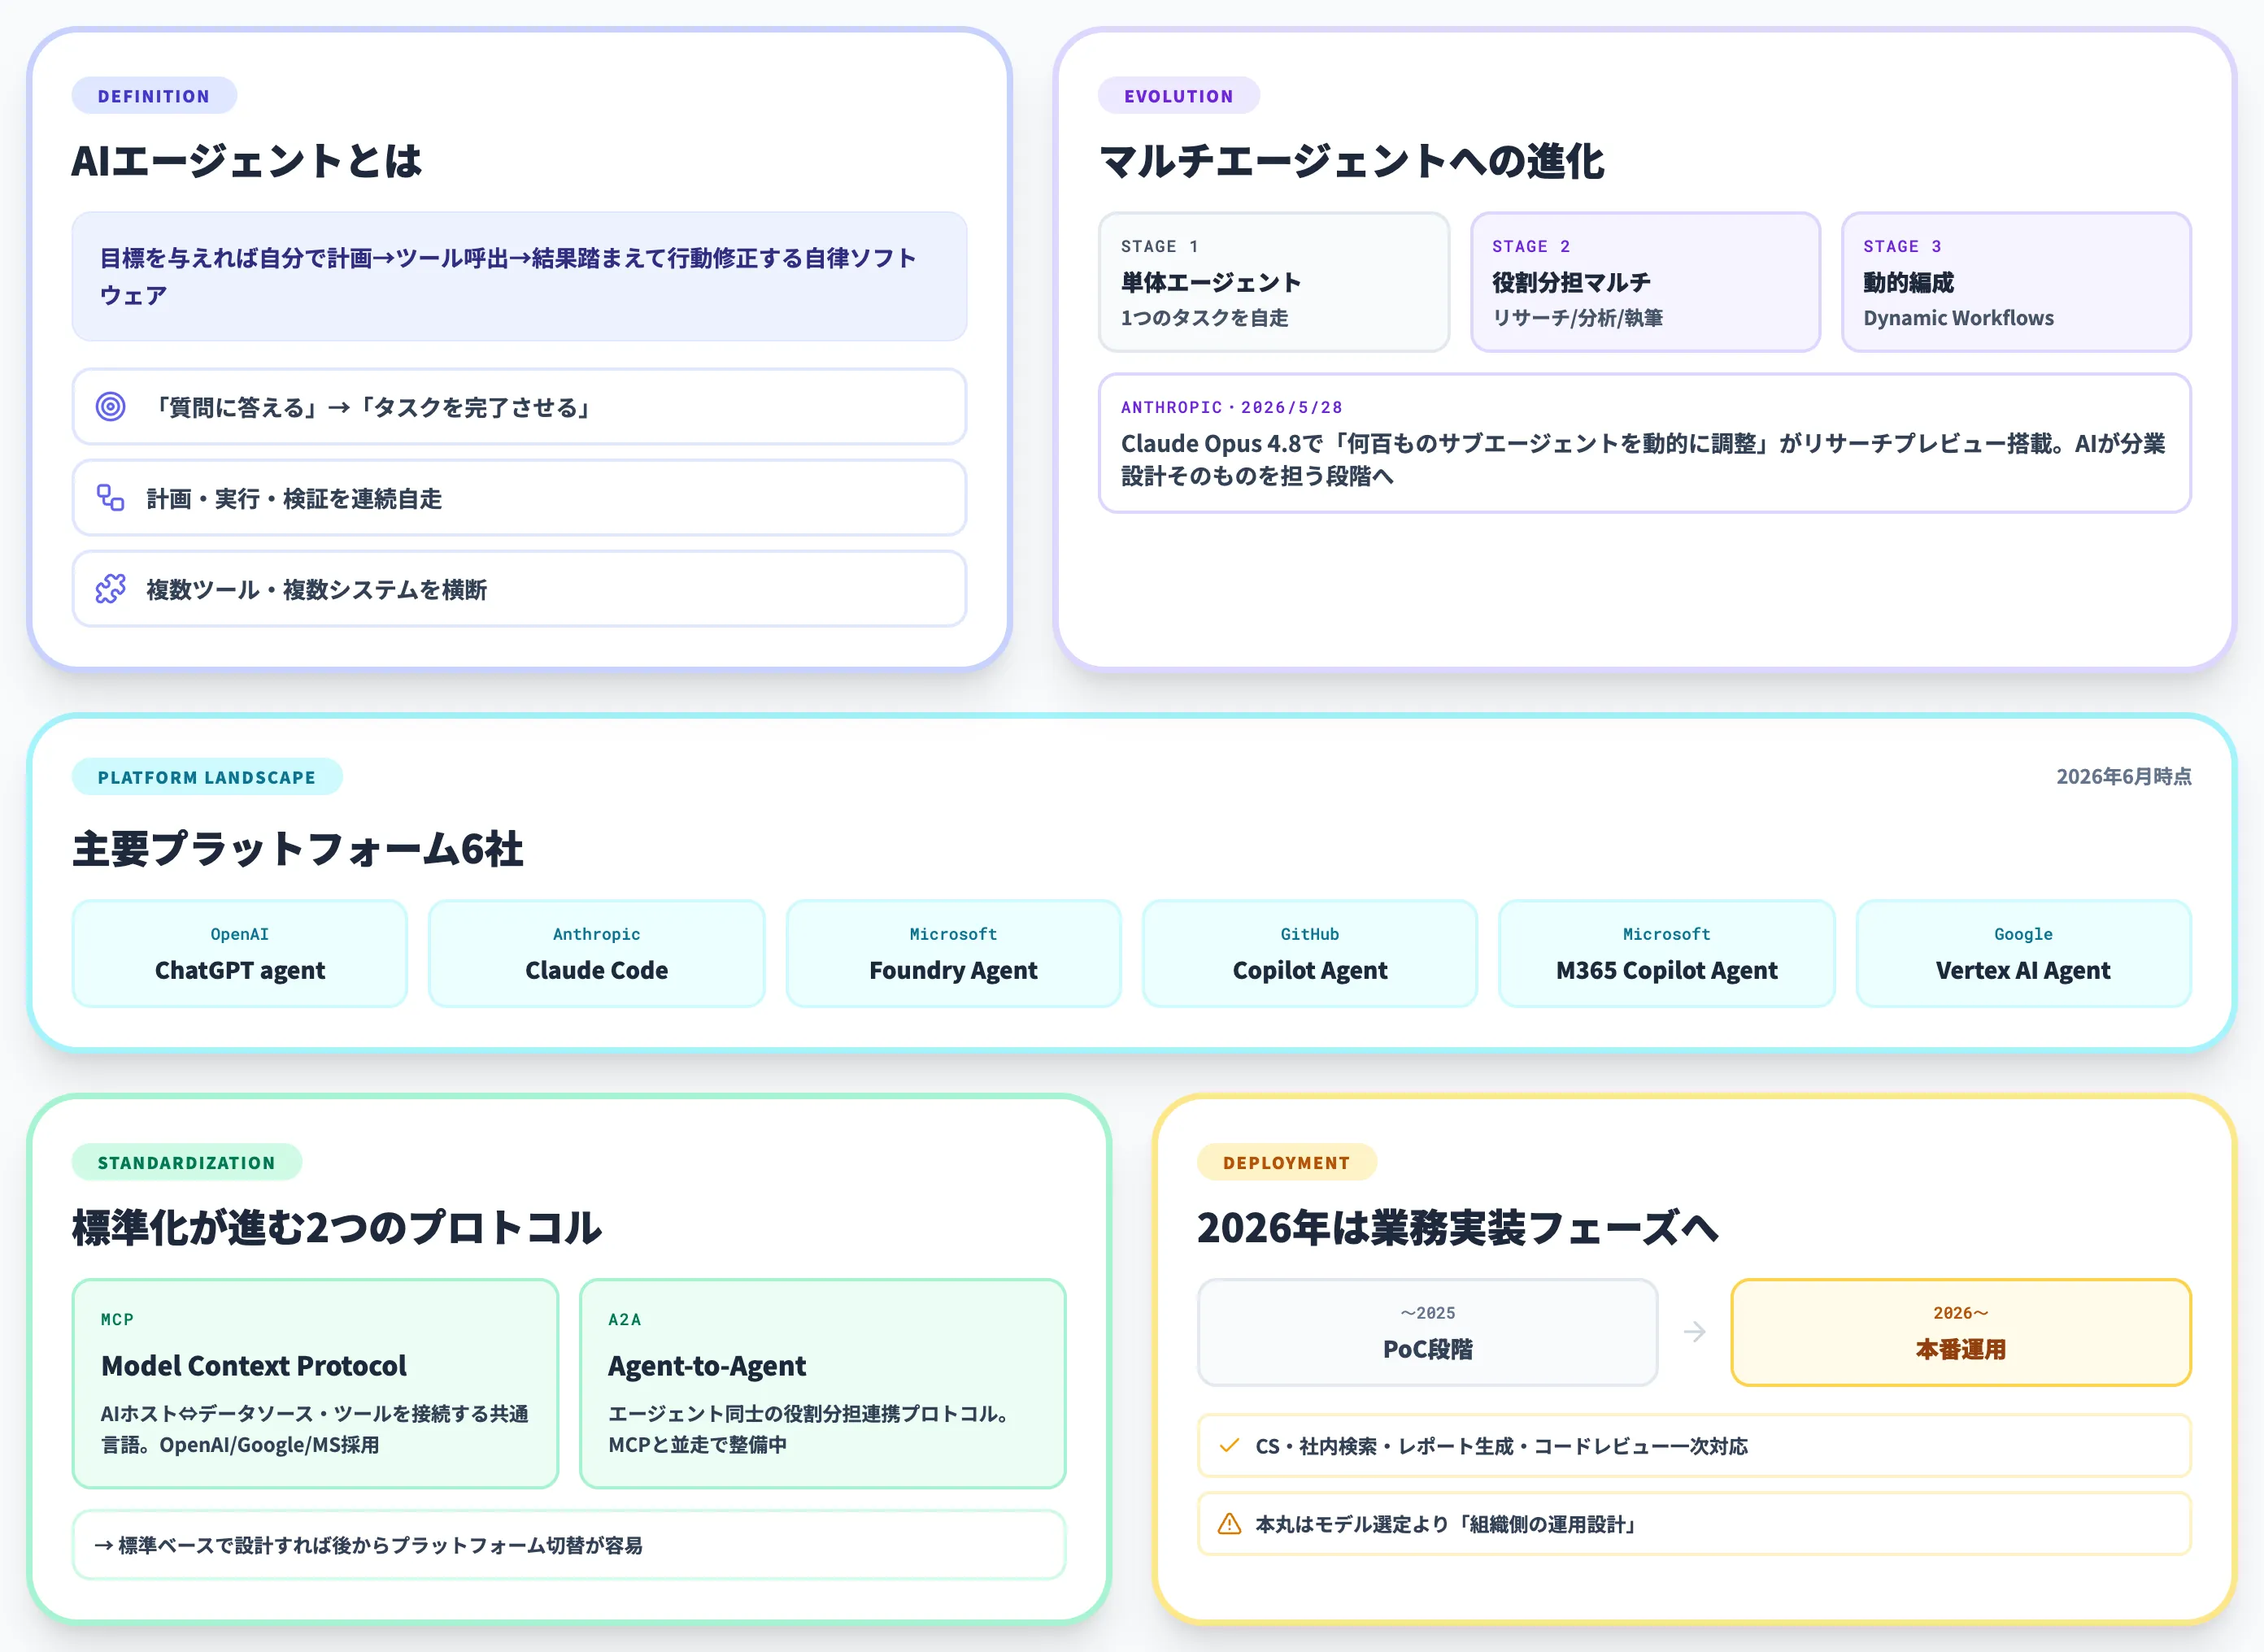Click the DEFINITION badge
The height and width of the screenshot is (1652, 2264).
point(154,96)
